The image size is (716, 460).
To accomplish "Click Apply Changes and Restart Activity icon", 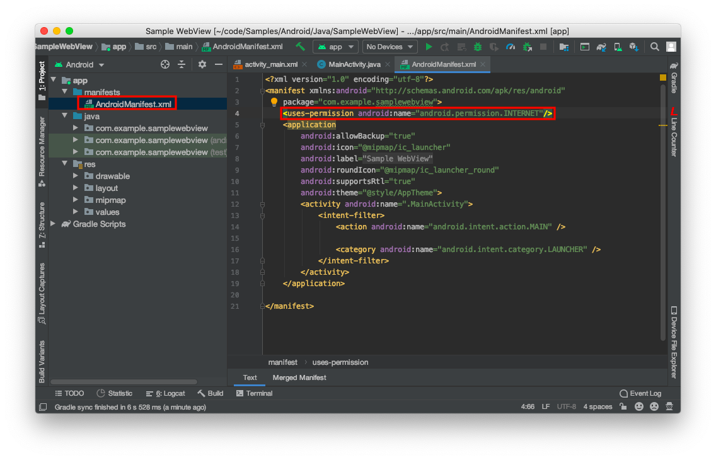I will click(x=445, y=47).
